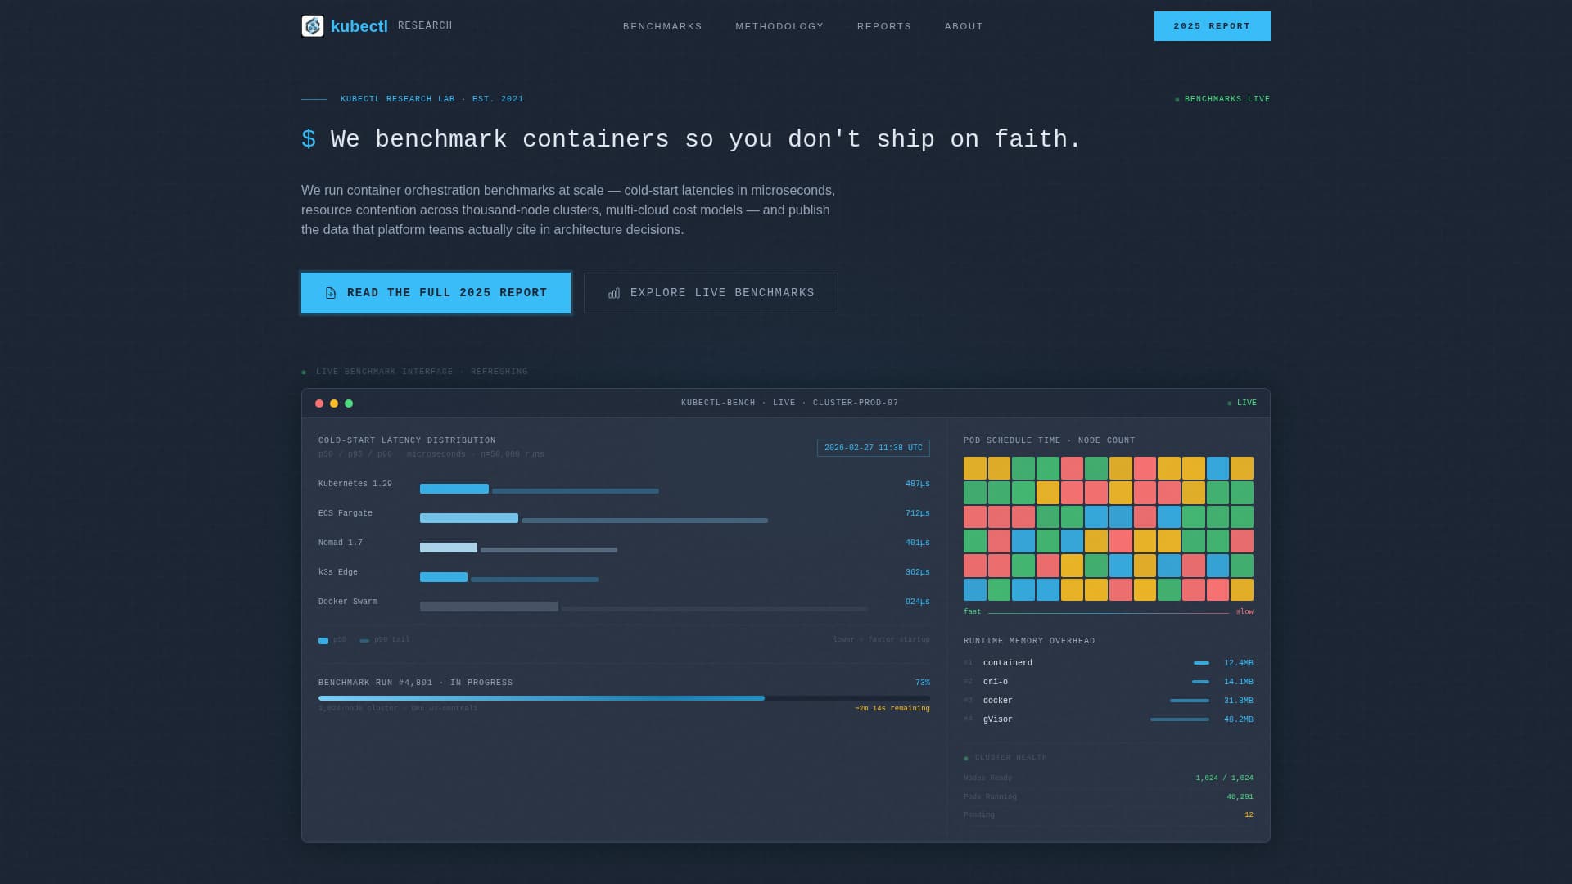Click KUBECTL-BENCH · LIVE · CLUSTER-PROD-07 title

pos(790,403)
